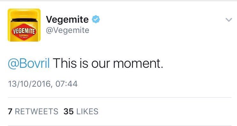The height and width of the screenshot is (126, 237).
Task: Click the word "This" in the tweet body
Action: click(x=65, y=63)
